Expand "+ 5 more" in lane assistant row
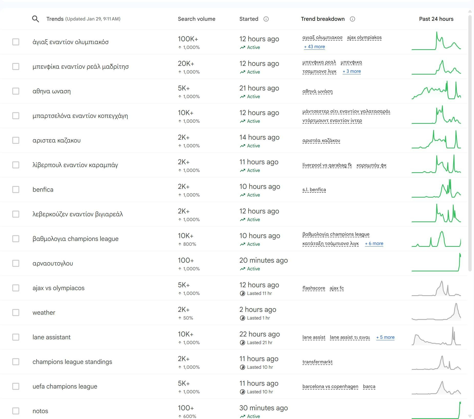The width and height of the screenshot is (474, 419). coord(385,337)
